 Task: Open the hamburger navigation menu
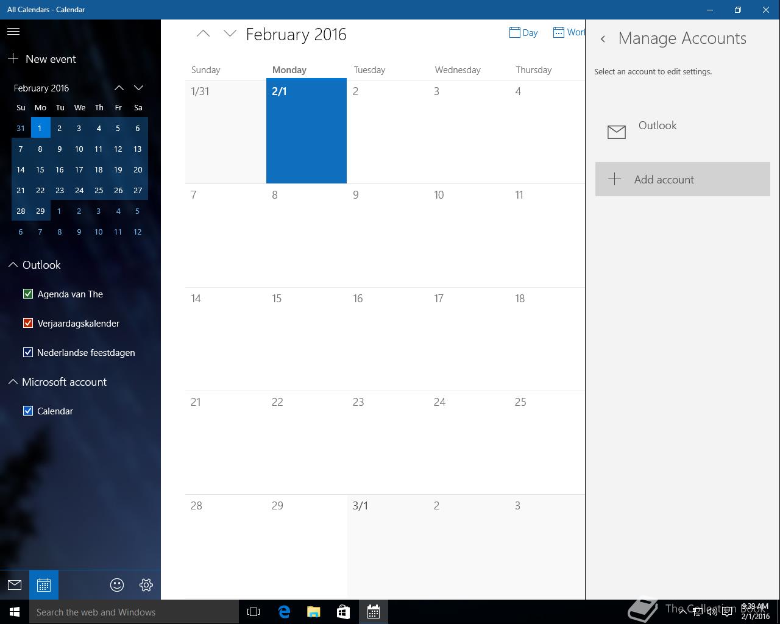[13, 31]
